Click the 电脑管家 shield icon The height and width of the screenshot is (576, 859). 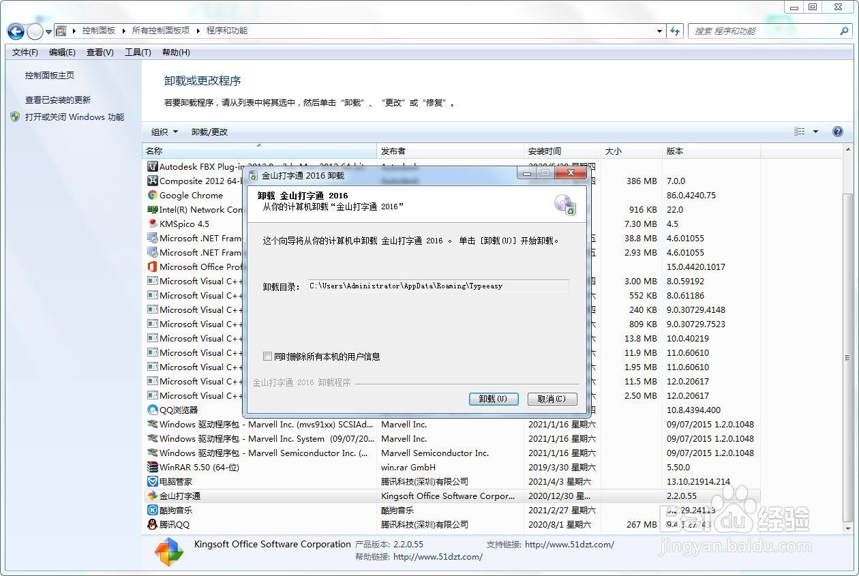click(x=153, y=481)
